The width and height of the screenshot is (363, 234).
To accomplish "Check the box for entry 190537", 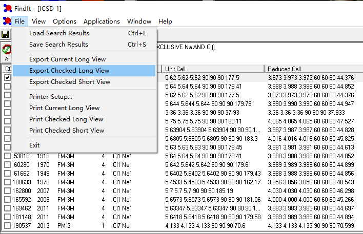I will (x=7, y=226).
